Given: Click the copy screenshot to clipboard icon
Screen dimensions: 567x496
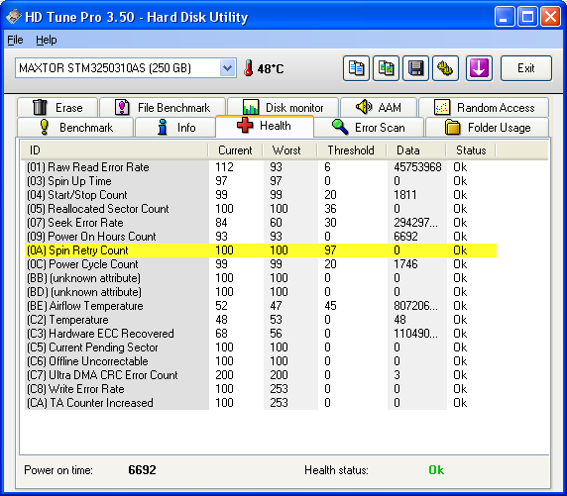Looking at the screenshot, I should click(x=386, y=68).
